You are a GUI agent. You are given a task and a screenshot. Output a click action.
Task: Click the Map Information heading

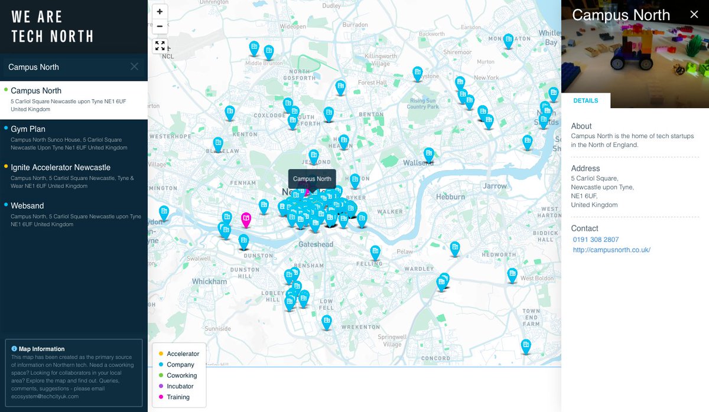pyautogui.click(x=42, y=349)
